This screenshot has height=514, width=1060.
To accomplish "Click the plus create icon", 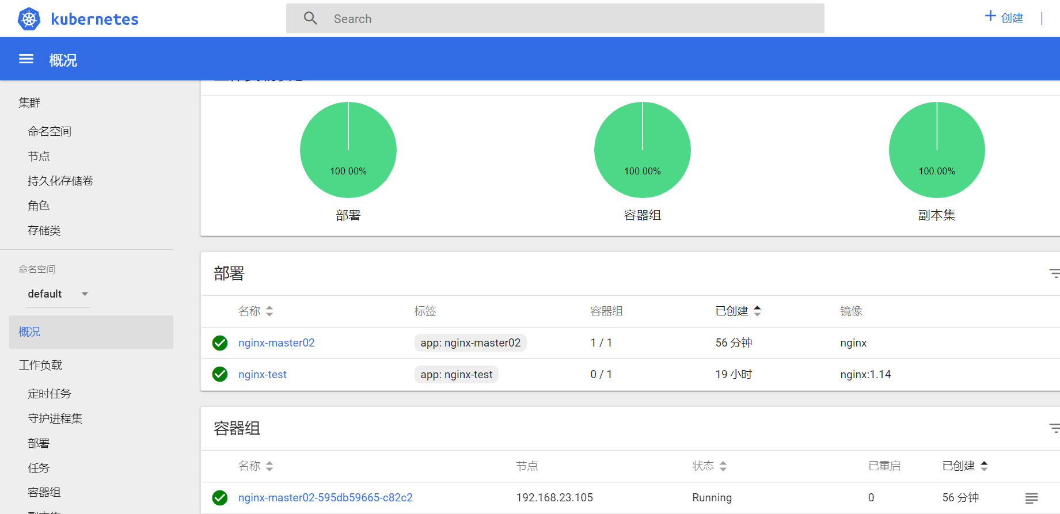I will 990,16.
